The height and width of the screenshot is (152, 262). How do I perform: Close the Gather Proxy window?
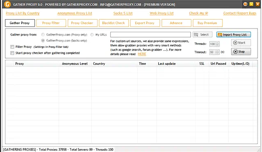(258, 4)
